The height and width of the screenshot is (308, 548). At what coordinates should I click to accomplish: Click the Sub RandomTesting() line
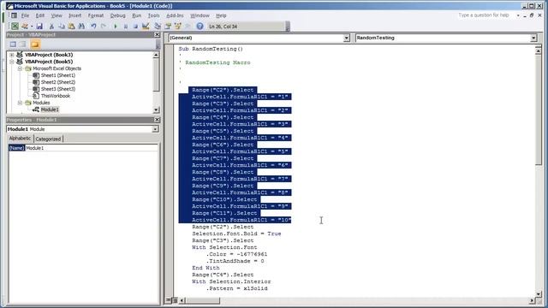tap(211, 49)
